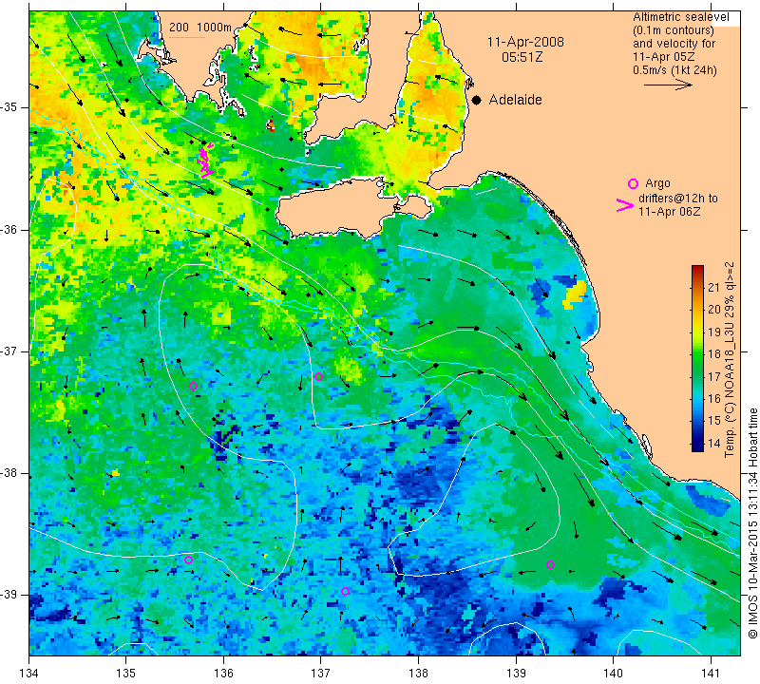Click the '(0.1m contours)' legend line
This screenshot has width=760, height=684.
(674, 30)
